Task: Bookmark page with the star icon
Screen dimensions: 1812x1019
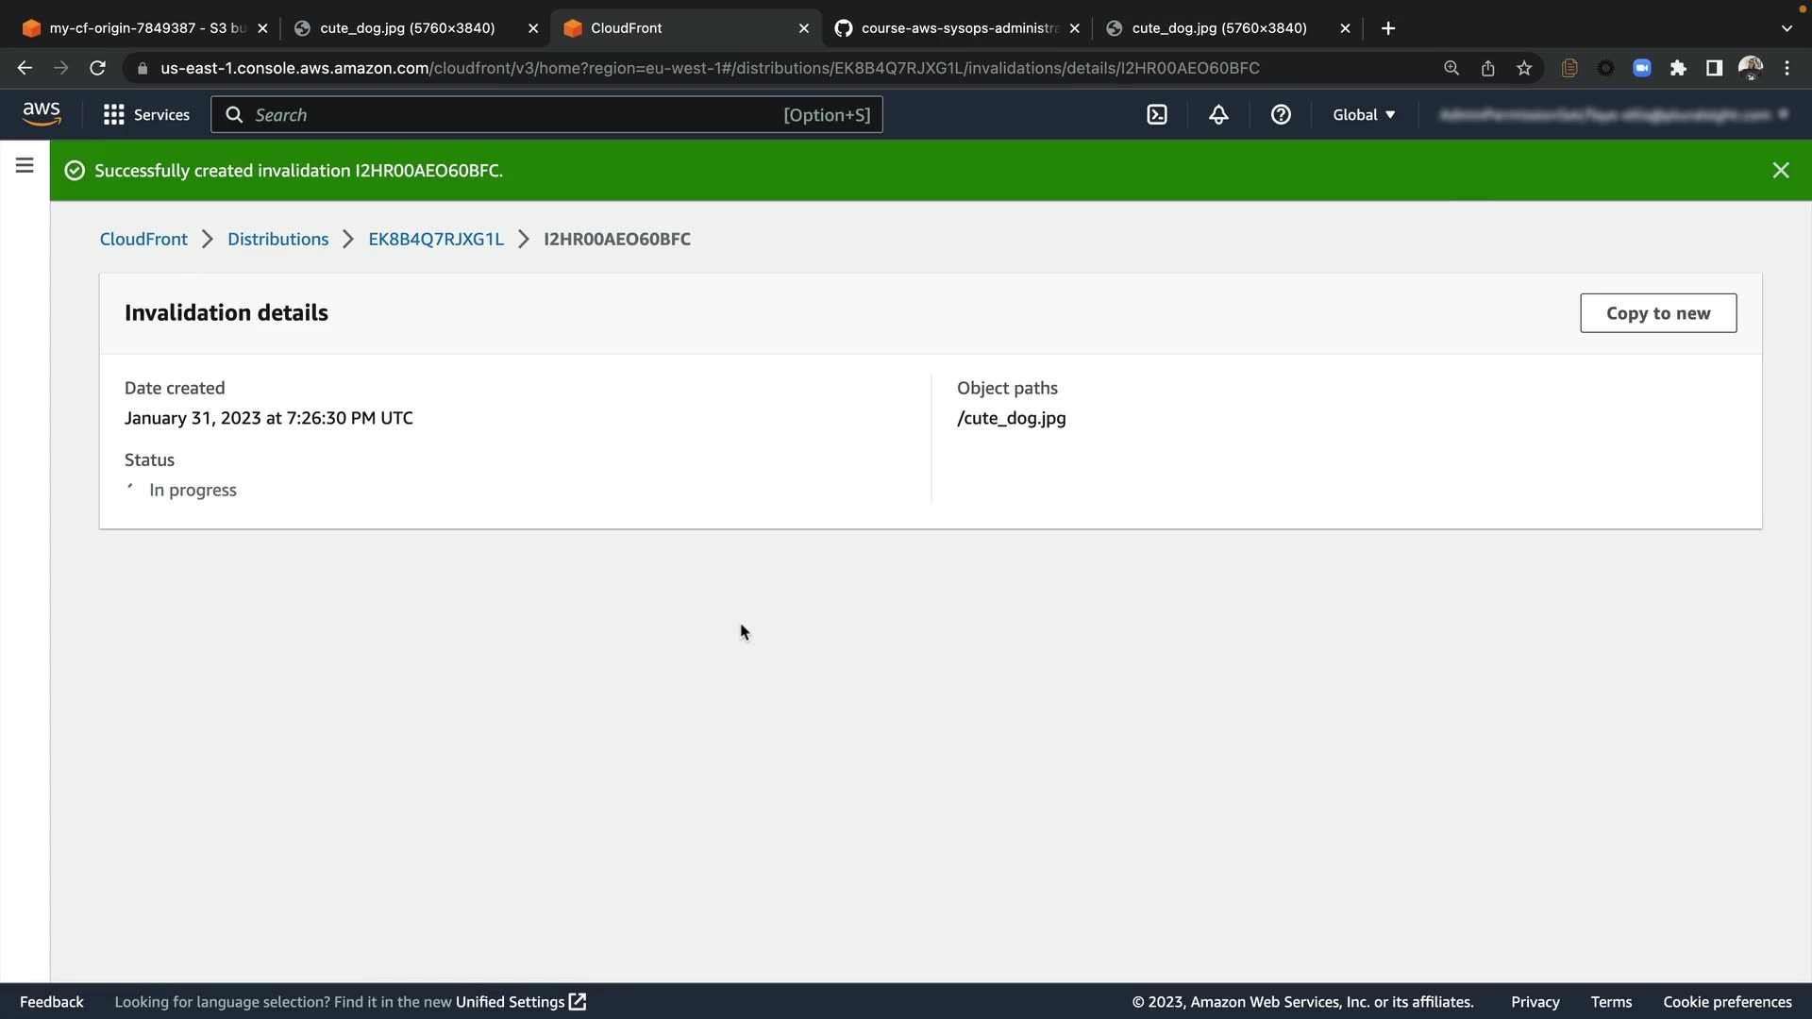Action: [x=1524, y=68]
